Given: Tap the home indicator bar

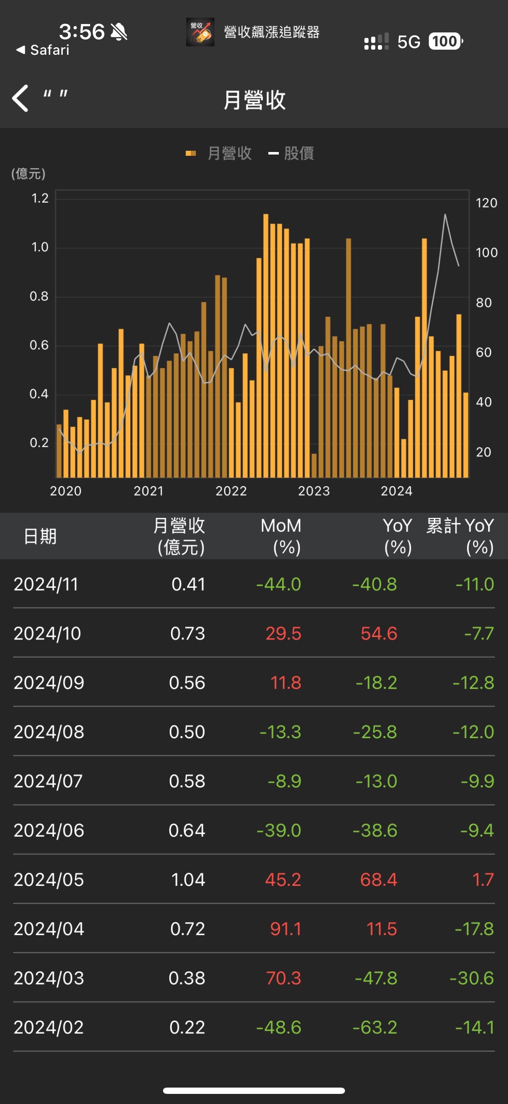Looking at the screenshot, I should click(254, 1091).
